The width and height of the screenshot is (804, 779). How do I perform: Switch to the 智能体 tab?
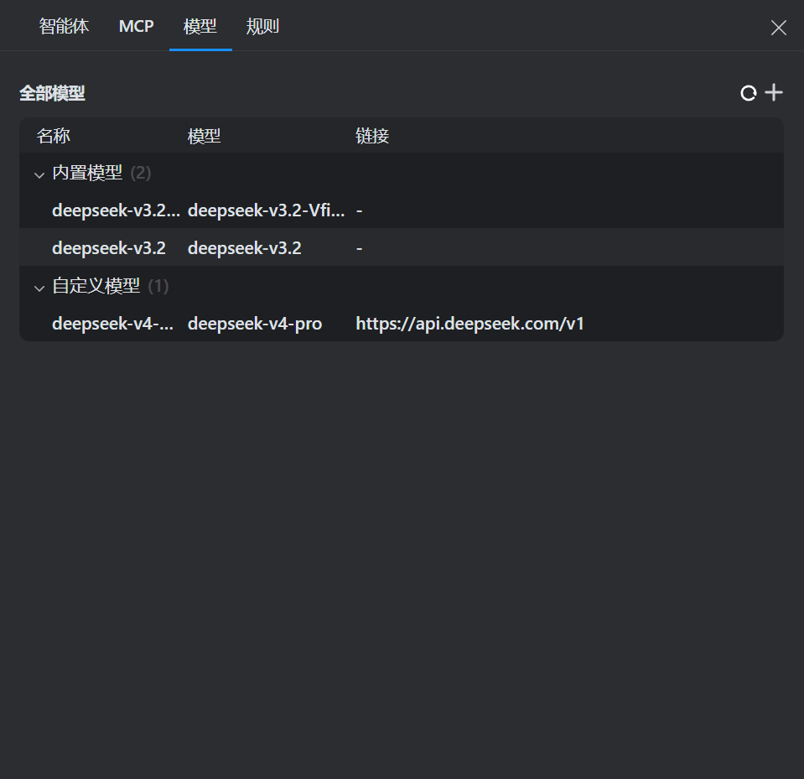pos(64,26)
